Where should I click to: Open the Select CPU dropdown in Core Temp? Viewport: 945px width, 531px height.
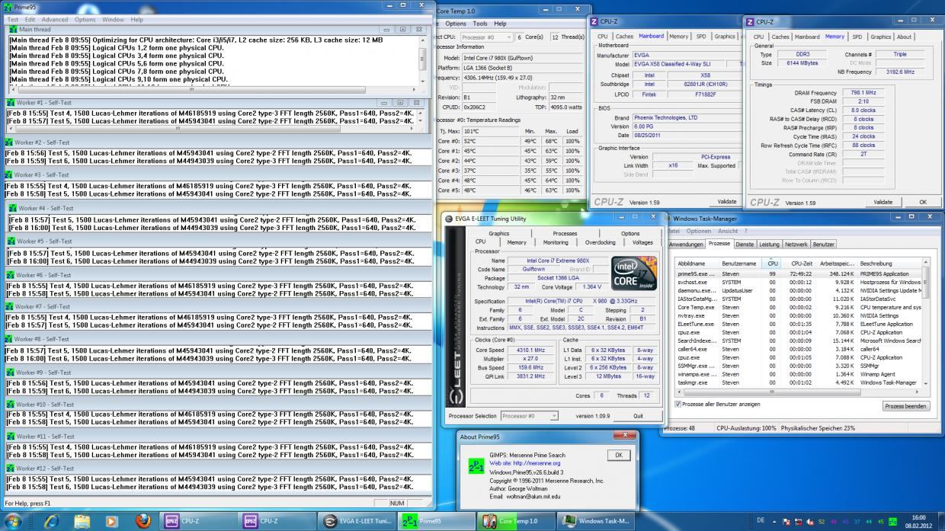click(x=487, y=37)
